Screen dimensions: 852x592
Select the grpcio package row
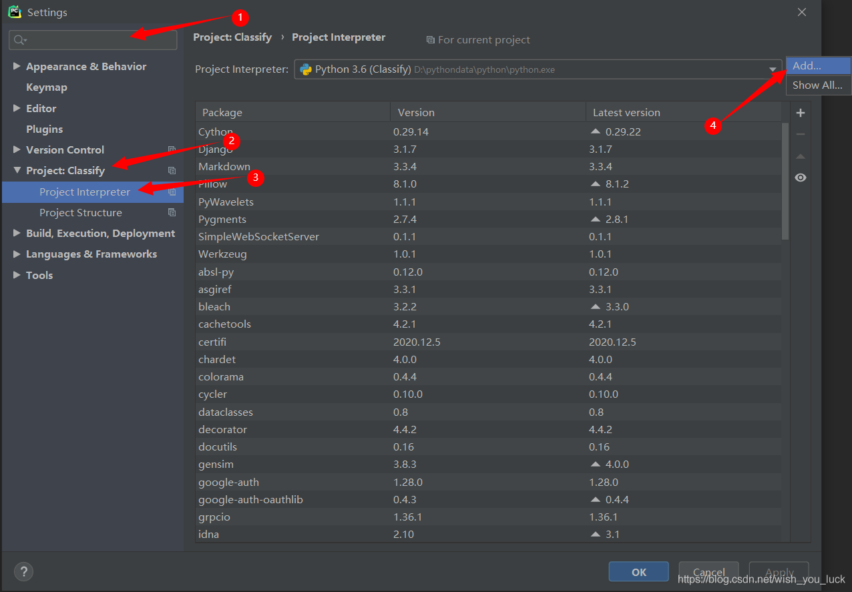coord(488,517)
